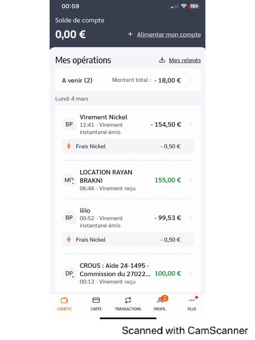Open the LOCATION RAYAN BRAKNI chevron
Image resolution: width=255 pixels, height=340 pixels.
(x=191, y=180)
